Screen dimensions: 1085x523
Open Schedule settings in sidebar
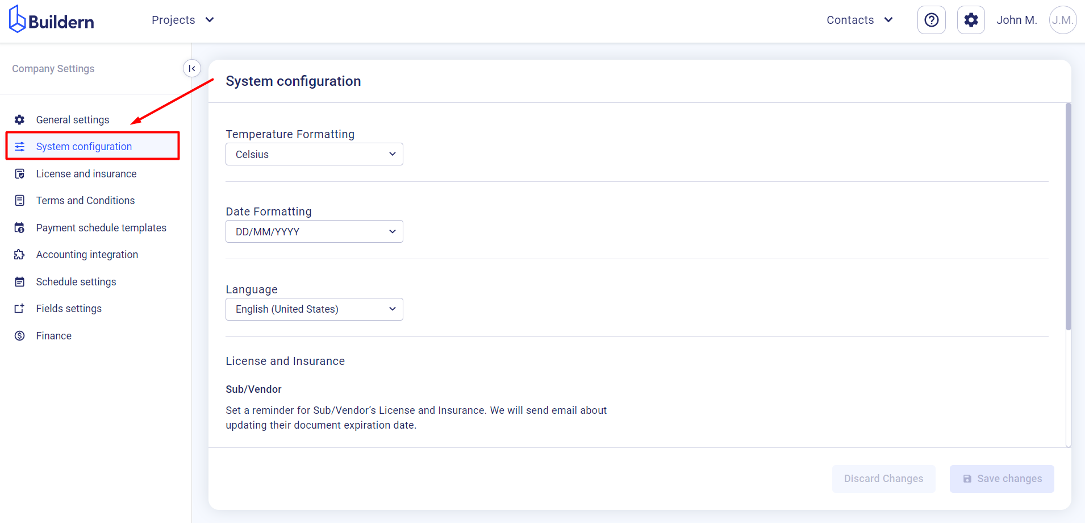(76, 282)
